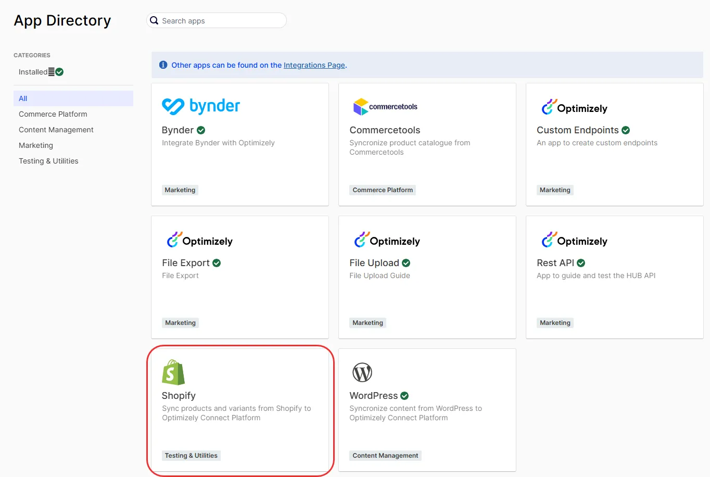This screenshot has width=710, height=477.
Task: Open the Bynder app title
Action: pos(177,130)
